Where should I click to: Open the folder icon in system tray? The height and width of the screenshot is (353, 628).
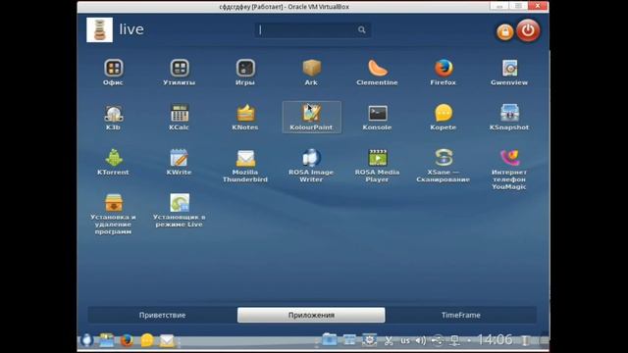330,340
